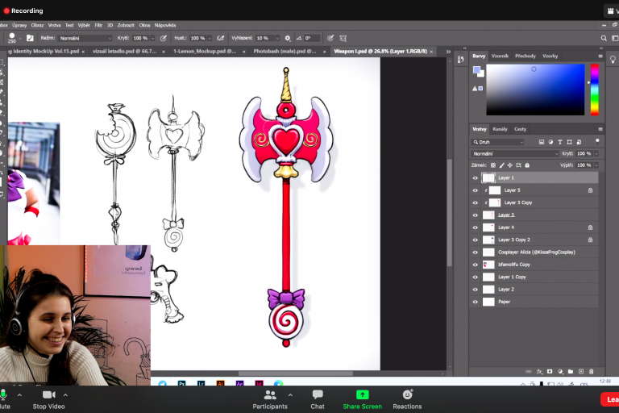Screen dimensions: 619x413
Task: Open the Filtr menu
Action: tap(97, 25)
